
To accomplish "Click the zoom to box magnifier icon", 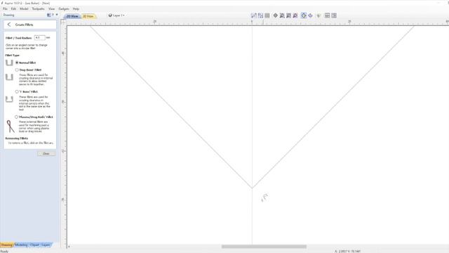I will (x=288, y=15).
